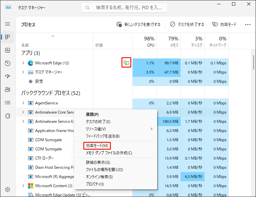The width and height of the screenshot is (256, 197).
Task: Expand the タスク マネージャー process group
Action: [23, 72]
